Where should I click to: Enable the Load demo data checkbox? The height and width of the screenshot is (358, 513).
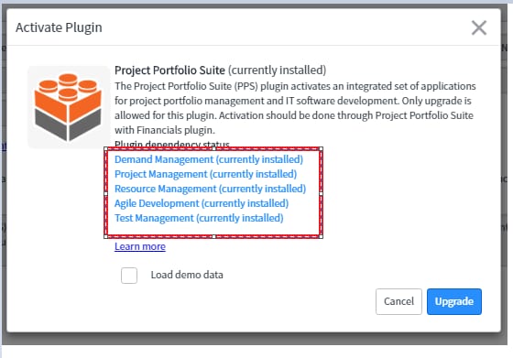pyautogui.click(x=129, y=276)
